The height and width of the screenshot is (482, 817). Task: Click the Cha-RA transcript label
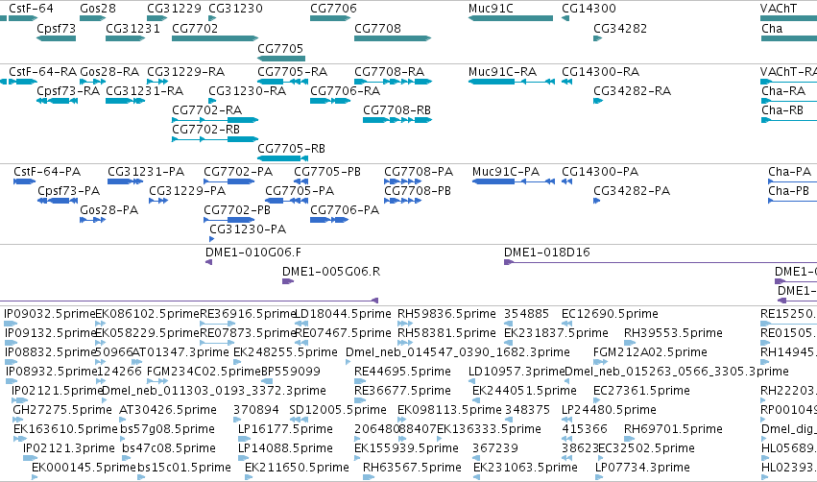pos(783,91)
